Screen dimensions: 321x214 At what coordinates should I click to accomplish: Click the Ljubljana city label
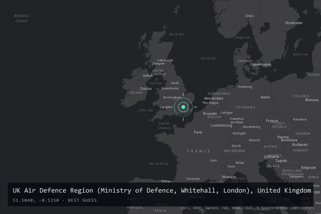272,157
